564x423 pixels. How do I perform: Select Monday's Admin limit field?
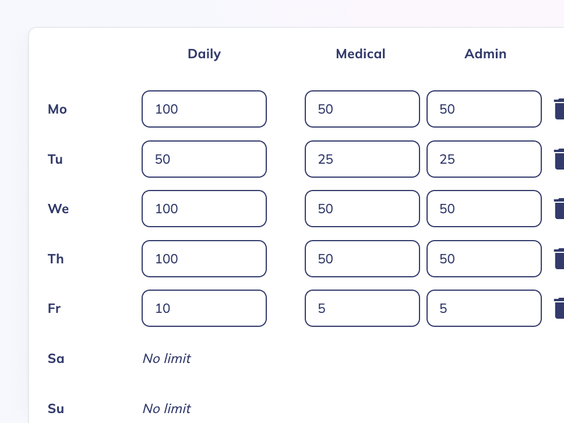484,109
